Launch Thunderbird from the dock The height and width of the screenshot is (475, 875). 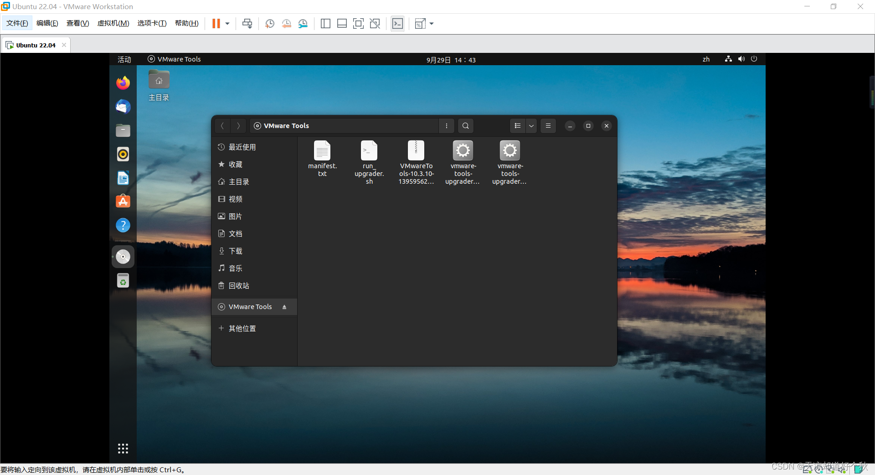(123, 107)
